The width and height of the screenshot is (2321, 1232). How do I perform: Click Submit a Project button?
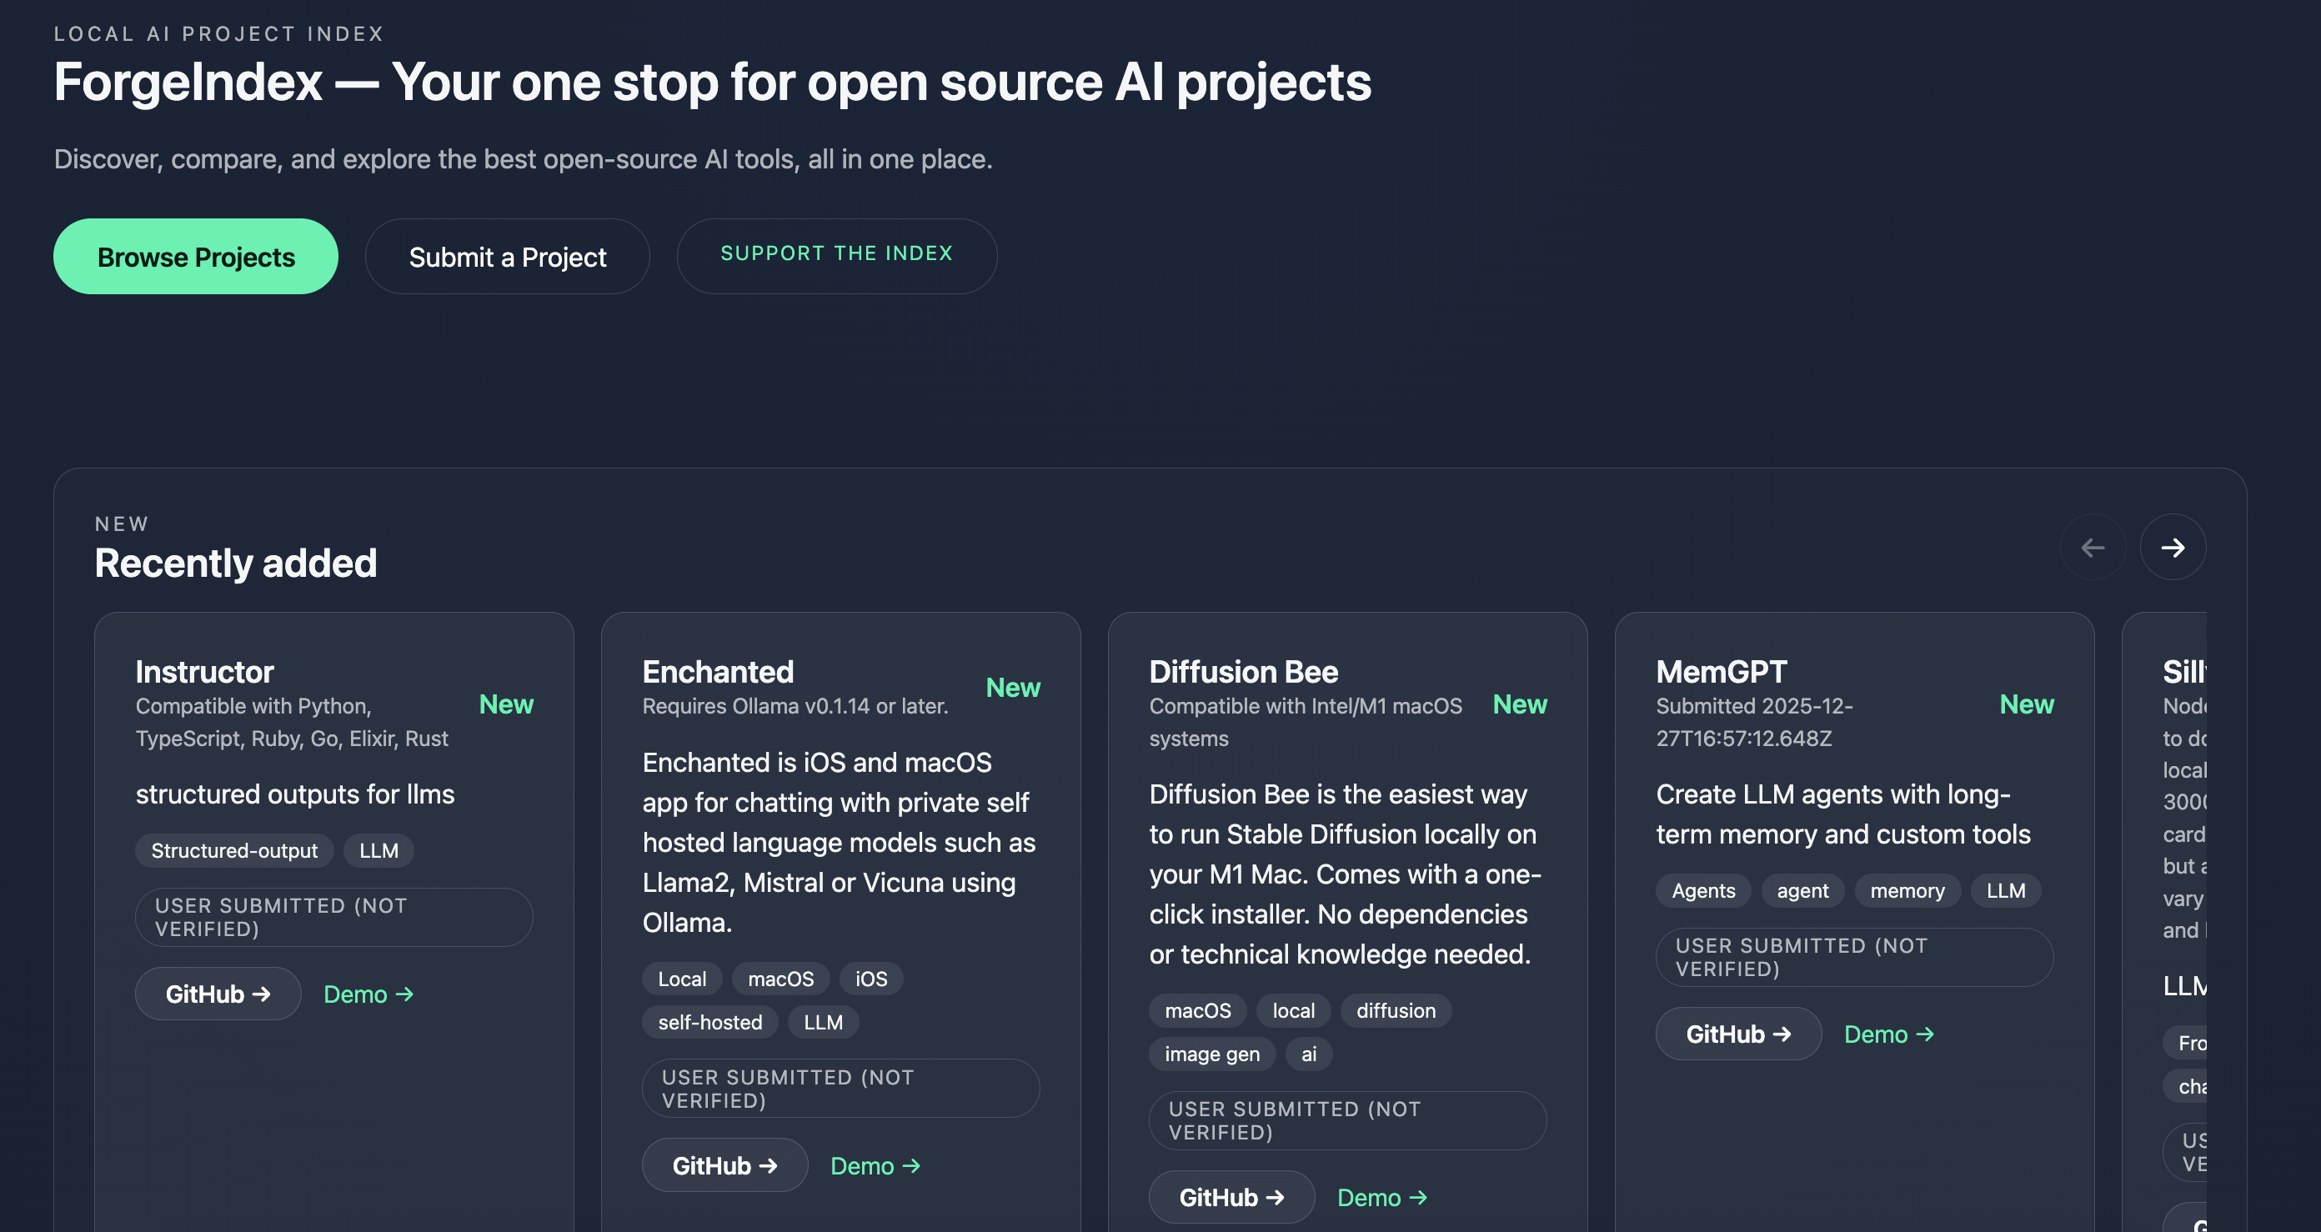[x=507, y=257]
